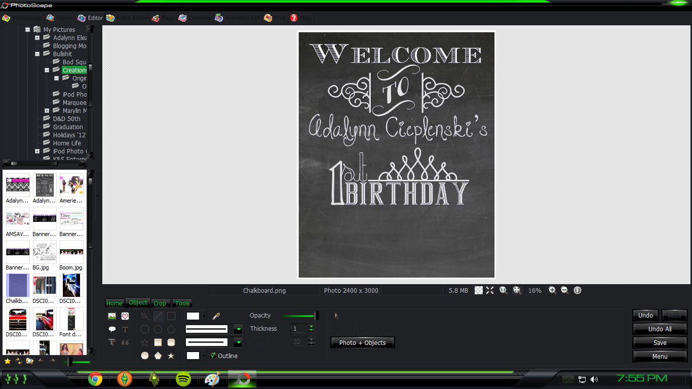Toggle full screen view icon

click(x=490, y=290)
